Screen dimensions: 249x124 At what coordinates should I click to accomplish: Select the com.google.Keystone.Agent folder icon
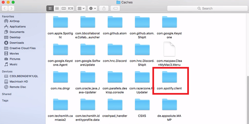pyautogui.click(x=60, y=49)
